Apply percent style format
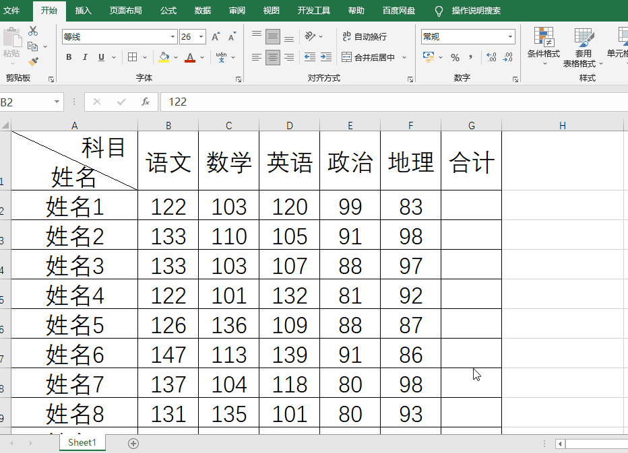Screen dimensions: 628x453 (x=455, y=58)
